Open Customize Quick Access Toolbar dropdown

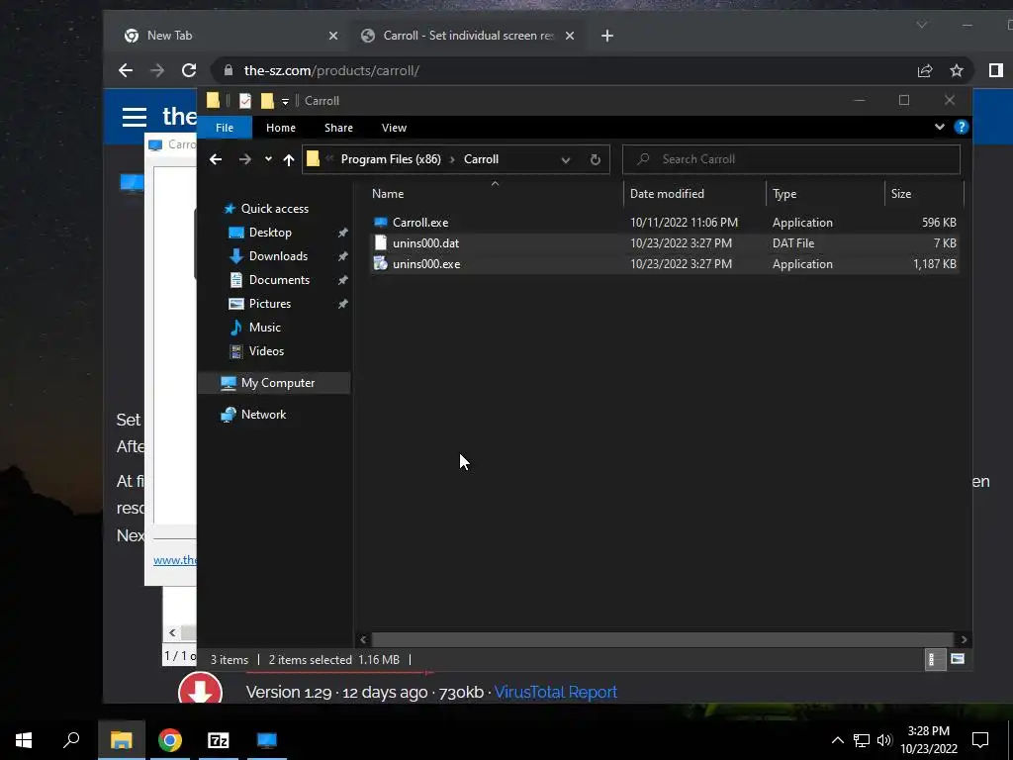point(285,102)
